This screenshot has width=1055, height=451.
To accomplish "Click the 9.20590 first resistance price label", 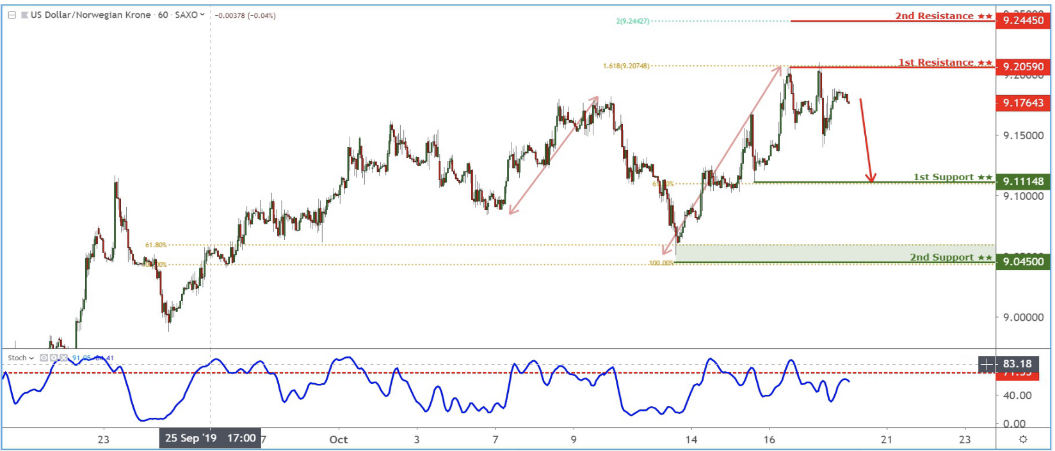I will click(1023, 66).
